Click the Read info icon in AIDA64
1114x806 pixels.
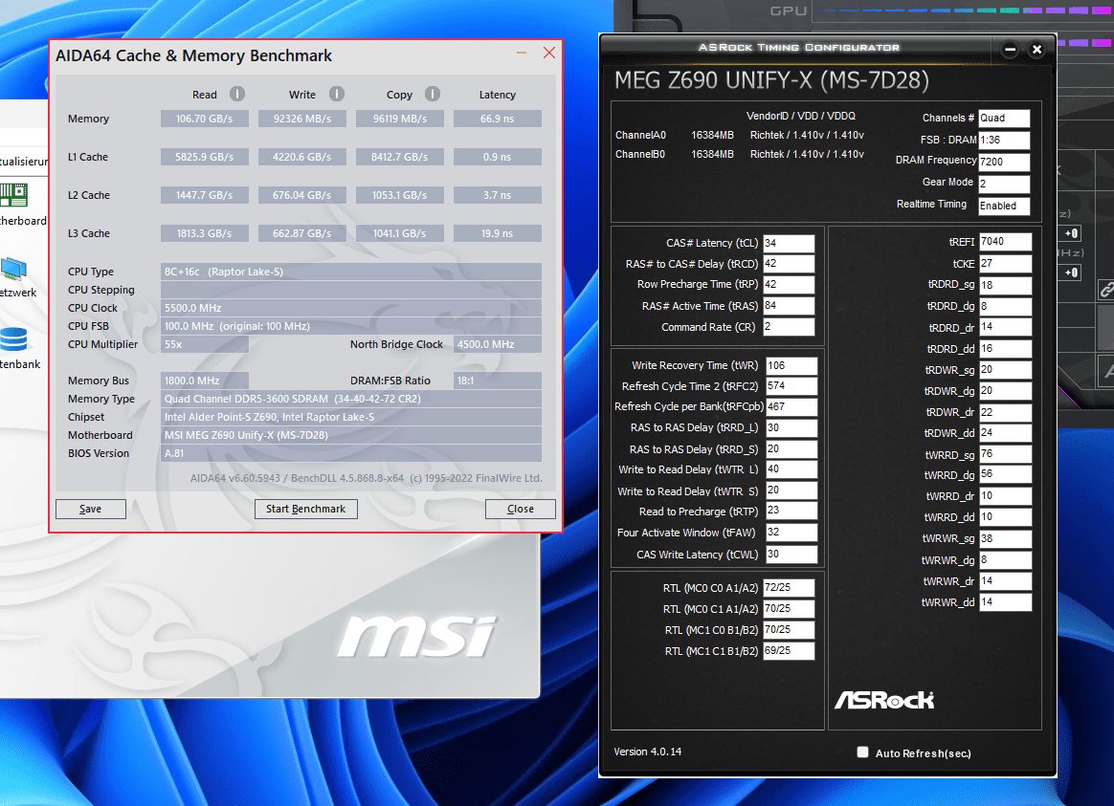(237, 94)
